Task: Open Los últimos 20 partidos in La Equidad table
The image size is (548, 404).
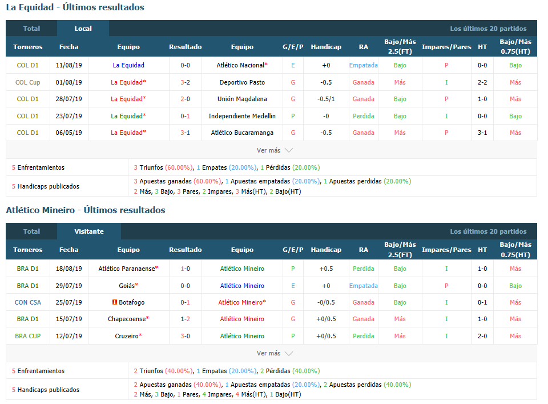Action: tap(488, 29)
